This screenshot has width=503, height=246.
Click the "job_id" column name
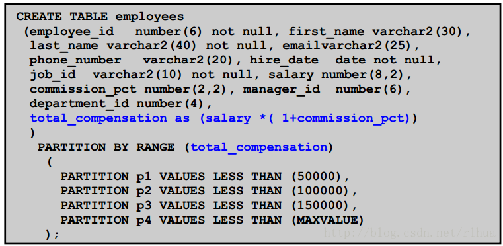click(x=53, y=75)
